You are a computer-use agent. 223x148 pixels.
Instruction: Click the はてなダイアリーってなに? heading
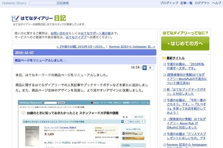pyautogui.click(x=185, y=33)
